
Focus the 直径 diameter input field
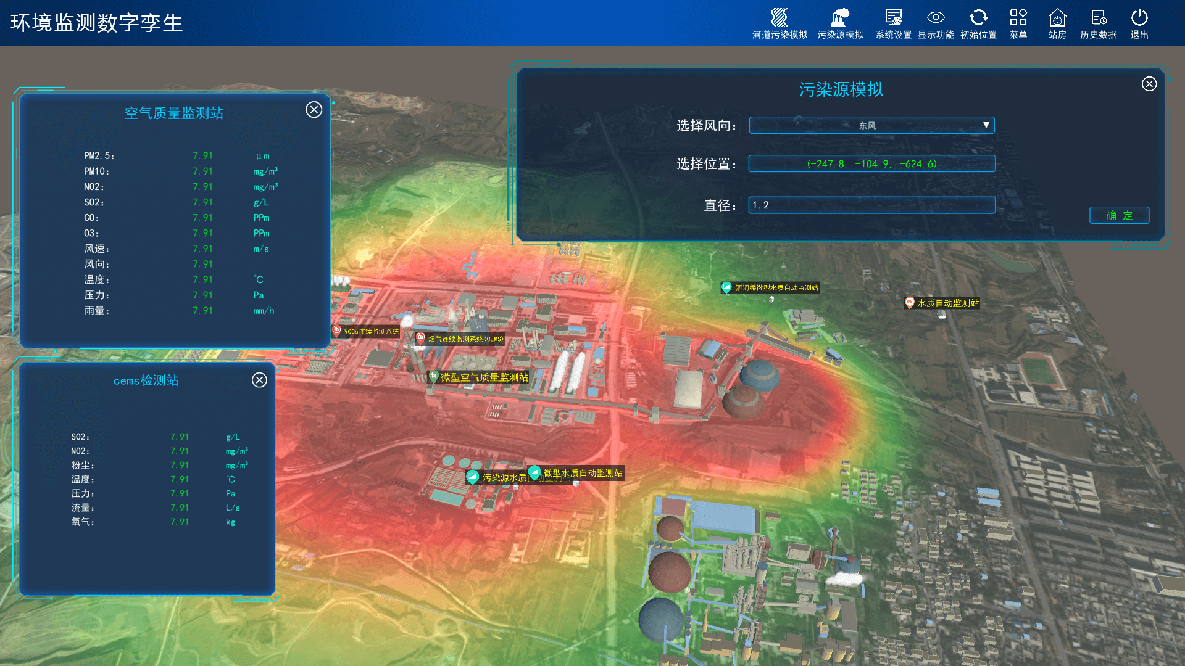(x=871, y=205)
